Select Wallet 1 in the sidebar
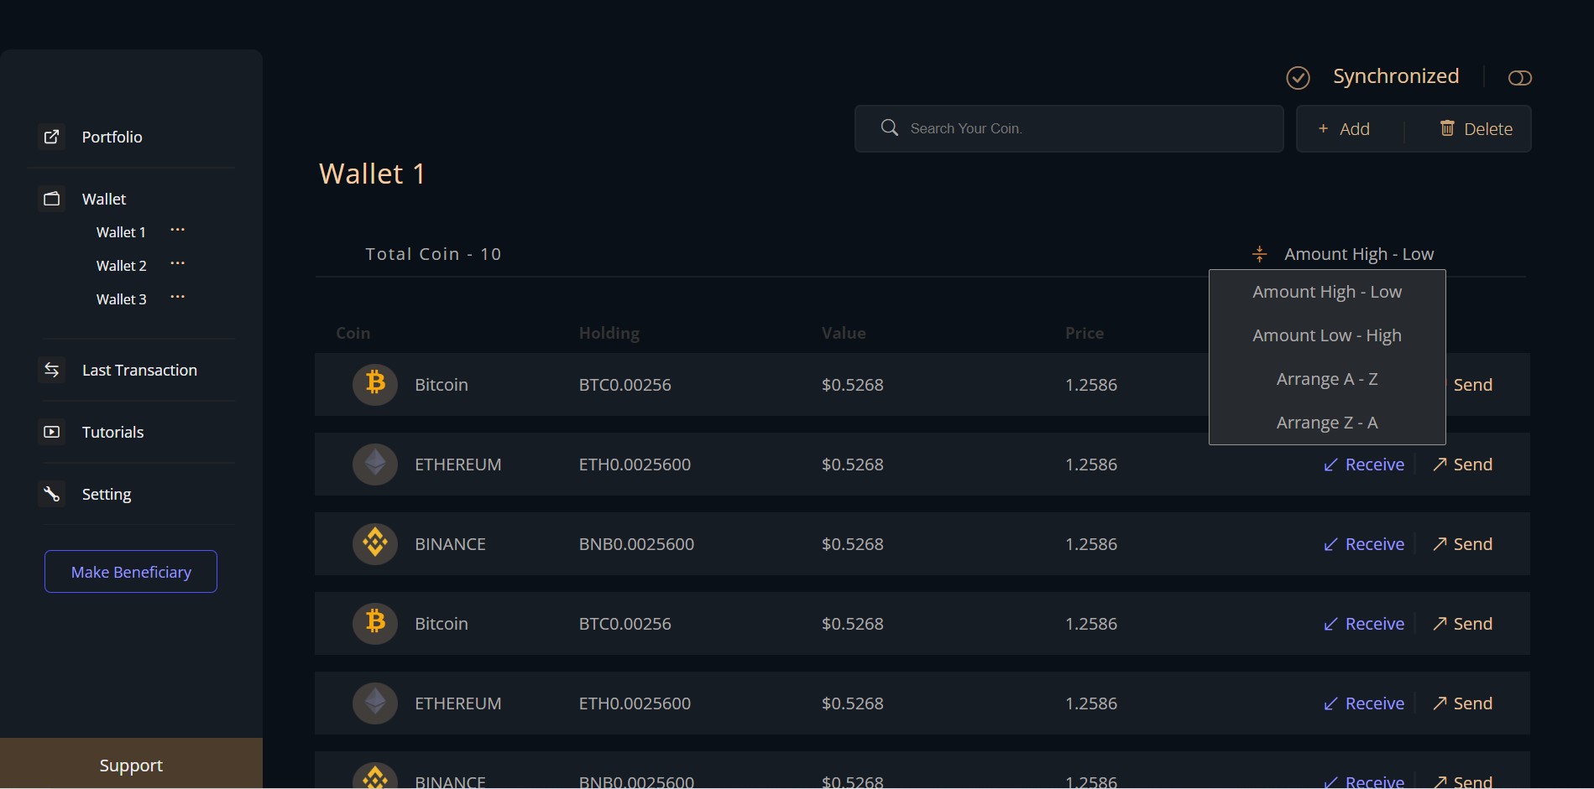The height and width of the screenshot is (789, 1594). 121,232
